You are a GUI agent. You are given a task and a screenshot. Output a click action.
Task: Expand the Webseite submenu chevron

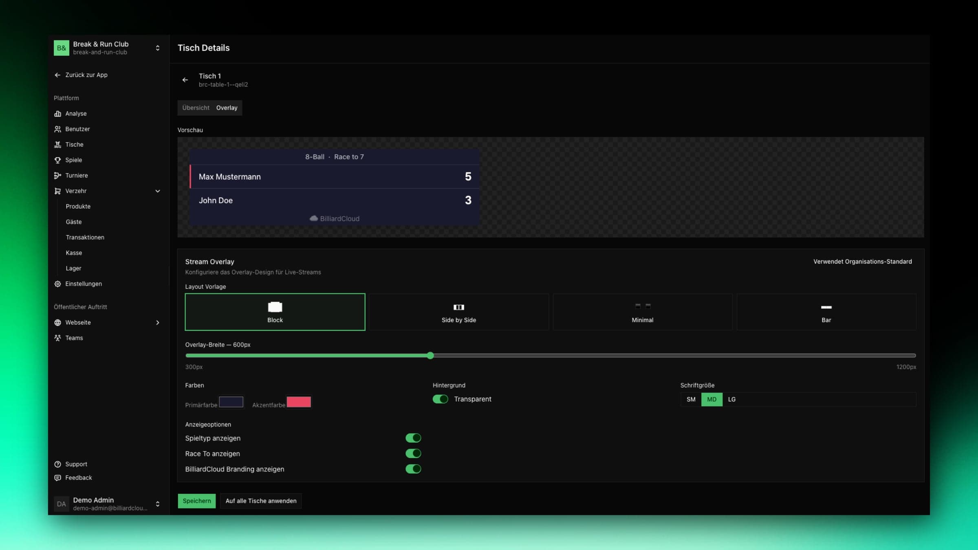(158, 323)
